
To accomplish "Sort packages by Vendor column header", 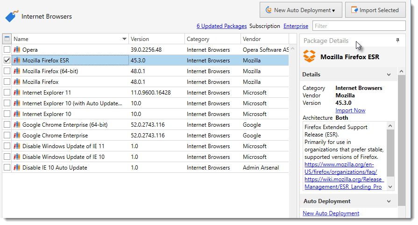I will [x=264, y=39].
